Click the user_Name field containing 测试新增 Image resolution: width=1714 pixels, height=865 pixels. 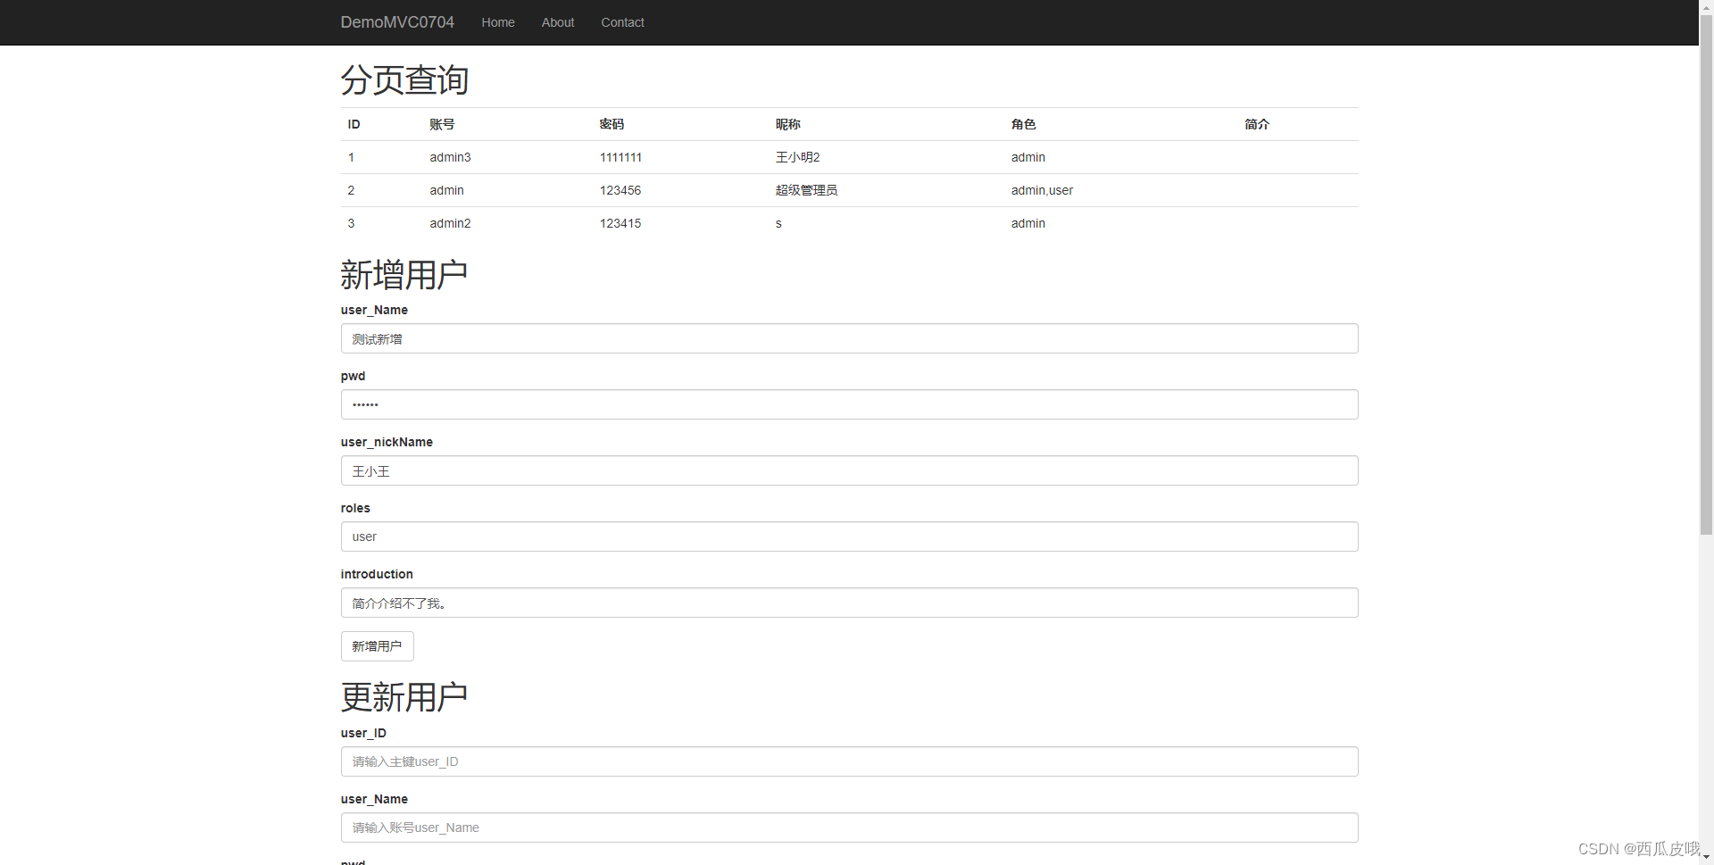pyautogui.click(x=848, y=338)
